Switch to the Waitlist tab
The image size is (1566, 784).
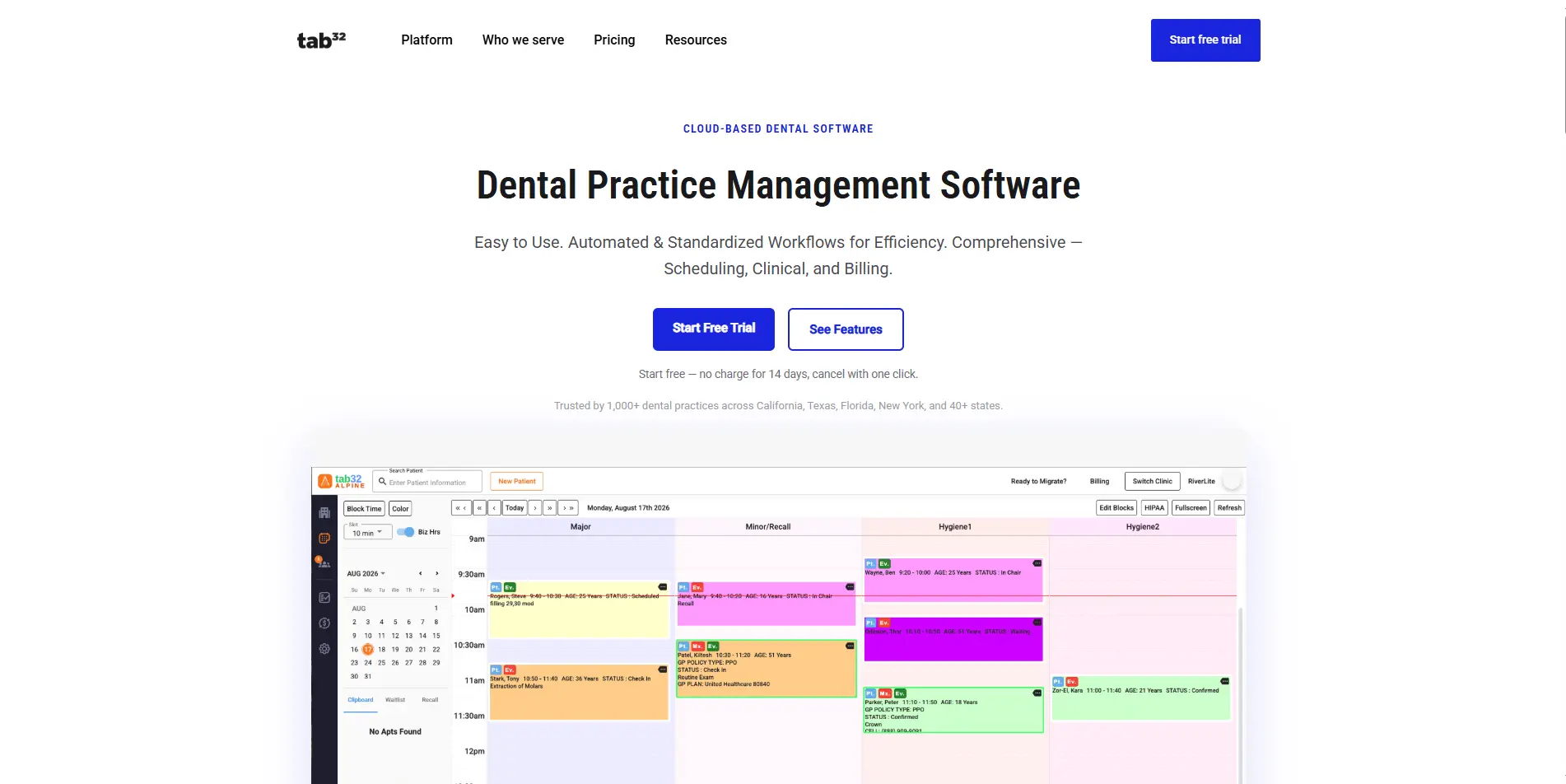click(395, 700)
